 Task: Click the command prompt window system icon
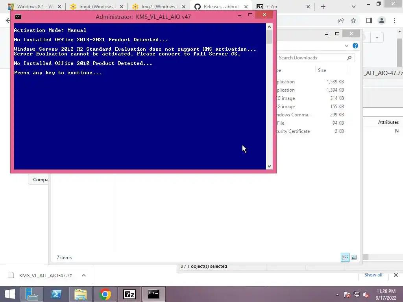[18, 17]
